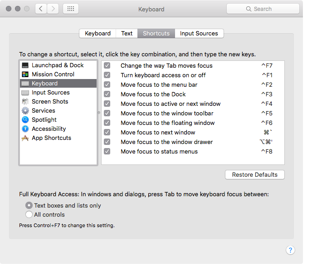The image size is (312, 273).
Task: Uncheck Move focus to the window drawer
Action: coord(107,142)
